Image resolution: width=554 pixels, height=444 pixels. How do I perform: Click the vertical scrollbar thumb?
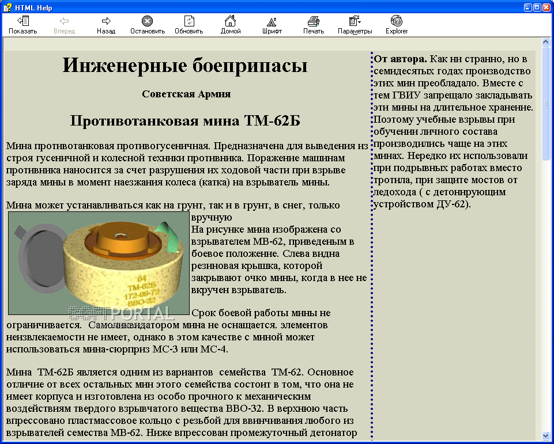point(546,103)
